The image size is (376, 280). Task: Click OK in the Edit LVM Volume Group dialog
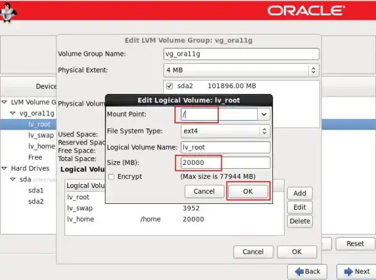(x=297, y=252)
